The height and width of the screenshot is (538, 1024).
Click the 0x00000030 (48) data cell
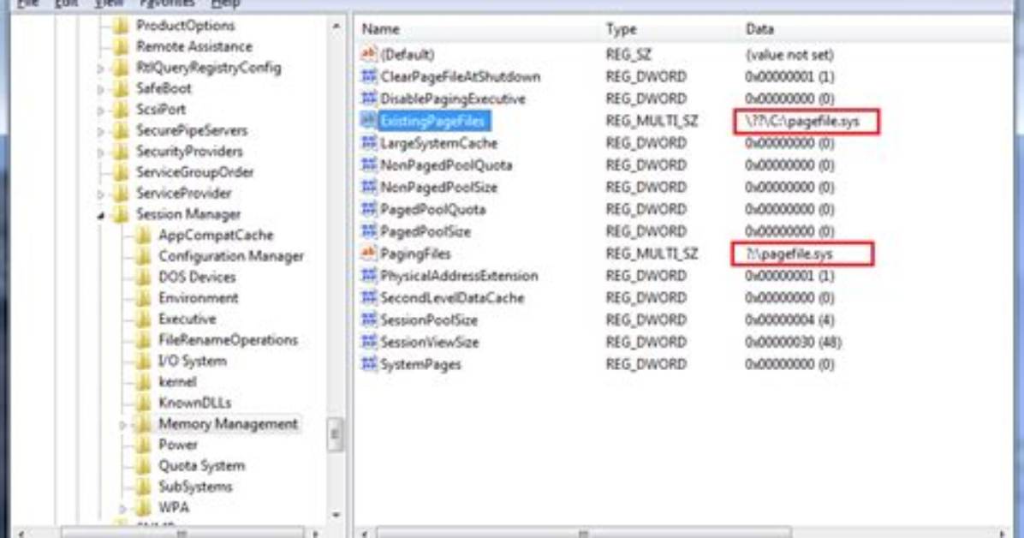click(792, 342)
